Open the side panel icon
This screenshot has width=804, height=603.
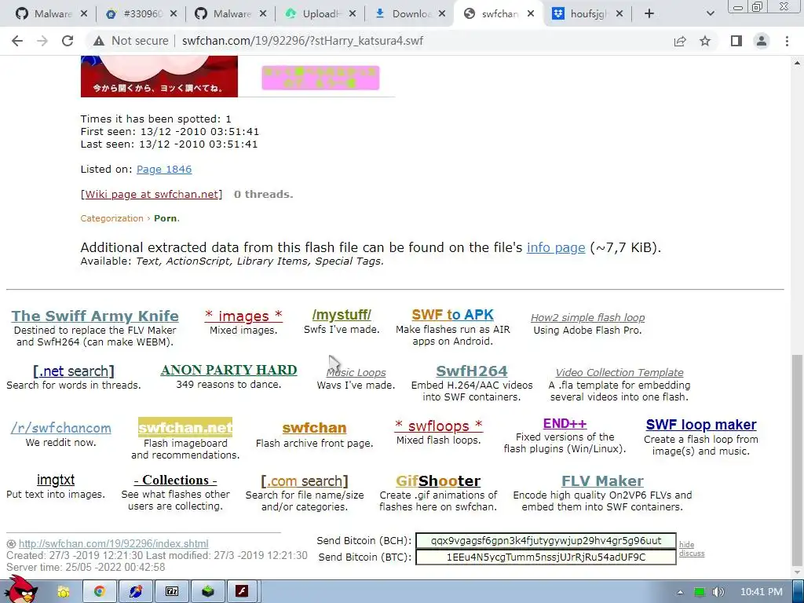click(x=736, y=41)
